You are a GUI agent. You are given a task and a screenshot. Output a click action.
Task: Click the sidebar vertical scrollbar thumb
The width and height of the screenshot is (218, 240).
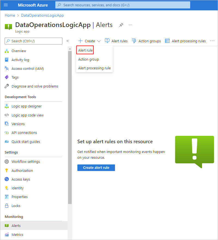point(70,127)
